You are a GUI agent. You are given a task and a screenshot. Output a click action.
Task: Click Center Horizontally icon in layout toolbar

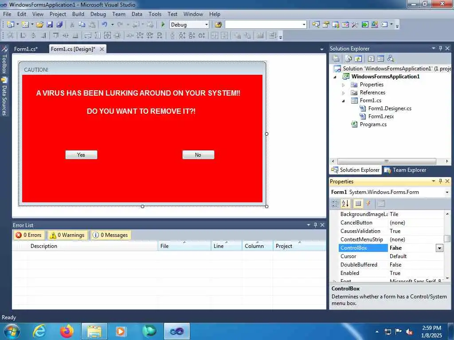pyautogui.click(x=215, y=35)
